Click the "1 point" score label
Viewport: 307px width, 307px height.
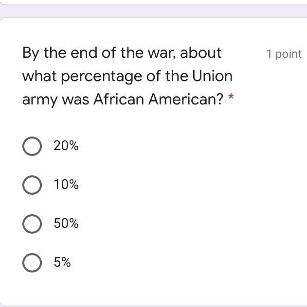284,54
